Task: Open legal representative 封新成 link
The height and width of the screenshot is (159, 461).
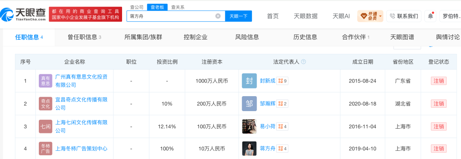Action: coord(268,81)
